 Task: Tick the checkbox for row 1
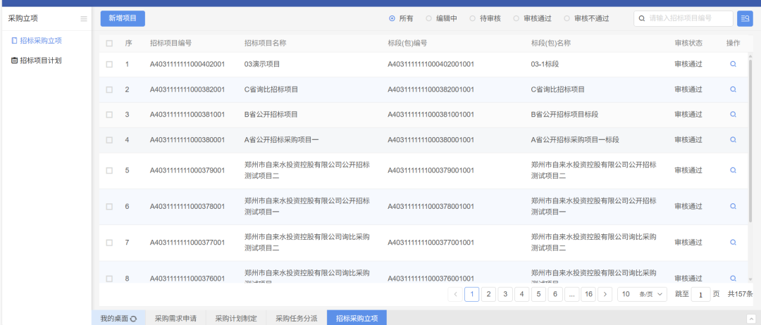[109, 65]
